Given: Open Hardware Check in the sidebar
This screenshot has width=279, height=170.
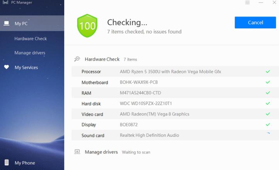Looking at the screenshot, I should [x=31, y=39].
